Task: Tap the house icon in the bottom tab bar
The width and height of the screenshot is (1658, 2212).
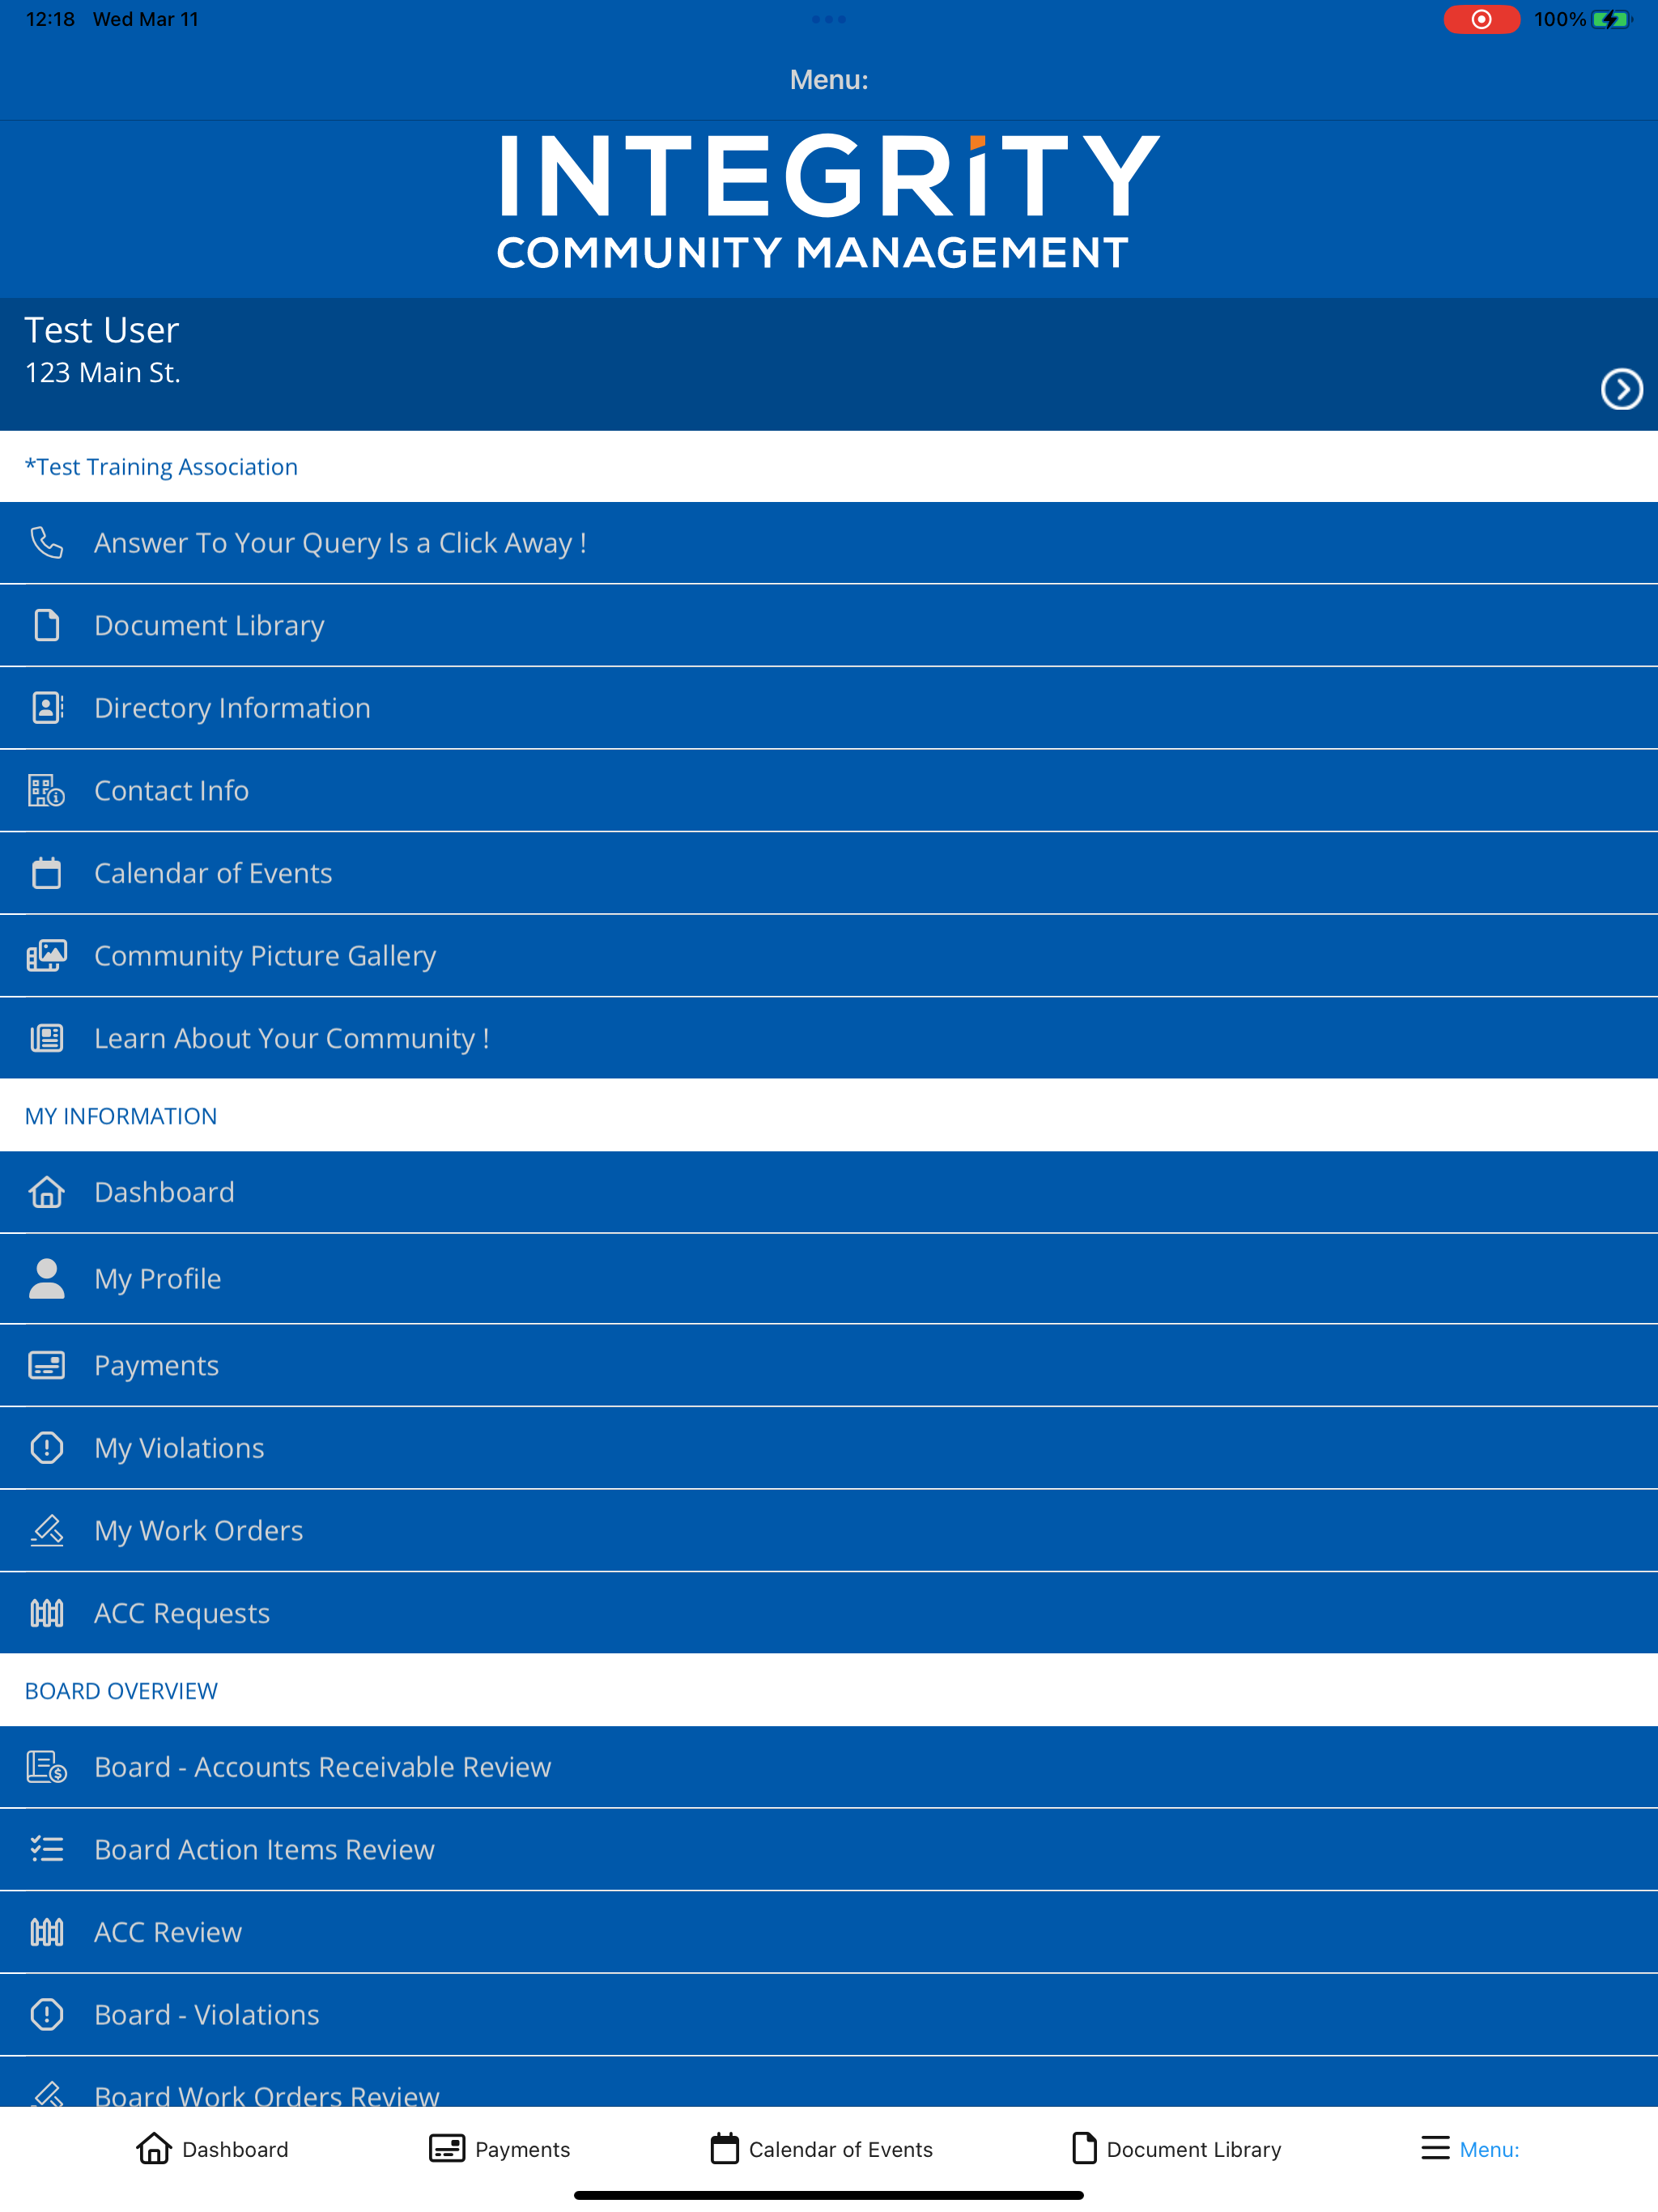Action: coord(154,2148)
